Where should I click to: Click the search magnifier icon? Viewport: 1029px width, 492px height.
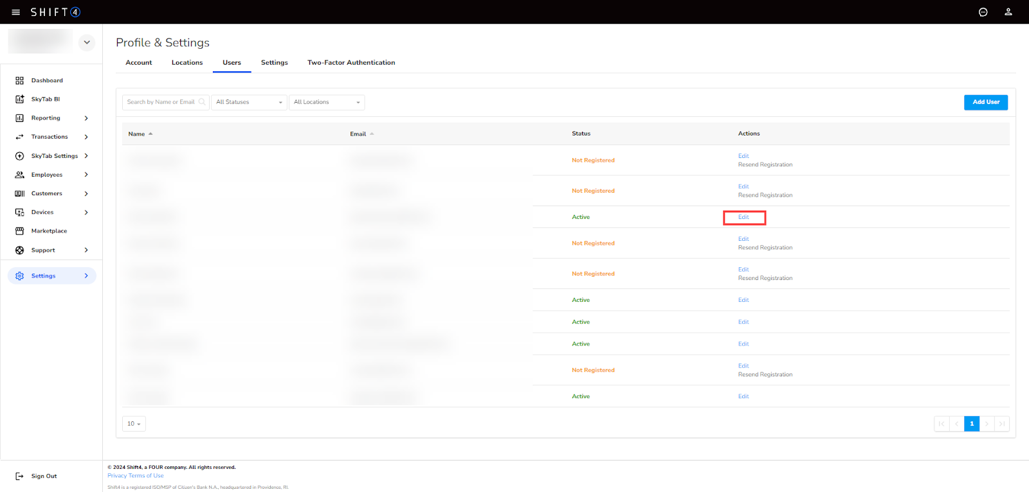click(202, 102)
